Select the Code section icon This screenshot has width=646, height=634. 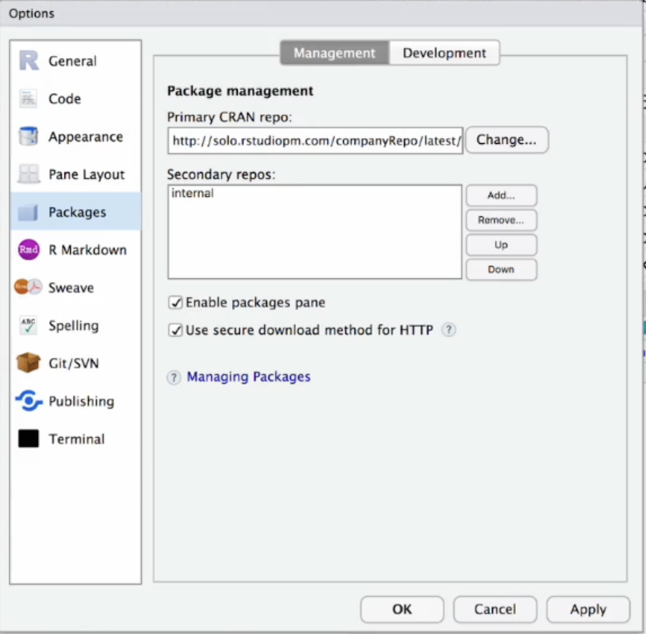29,99
